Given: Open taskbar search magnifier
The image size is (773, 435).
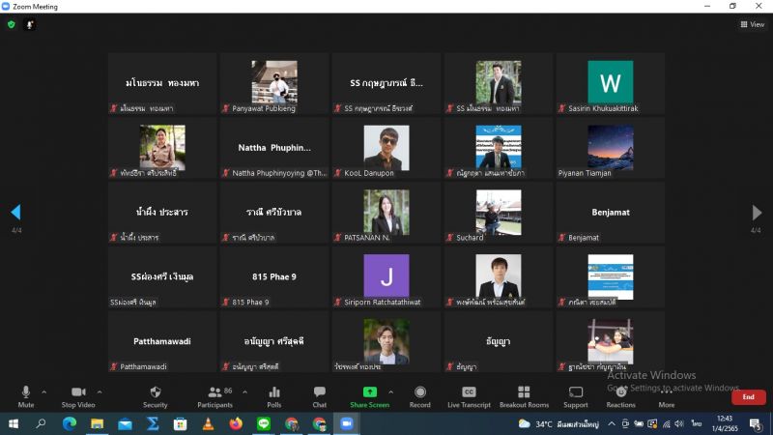Looking at the screenshot, I should 41,423.
